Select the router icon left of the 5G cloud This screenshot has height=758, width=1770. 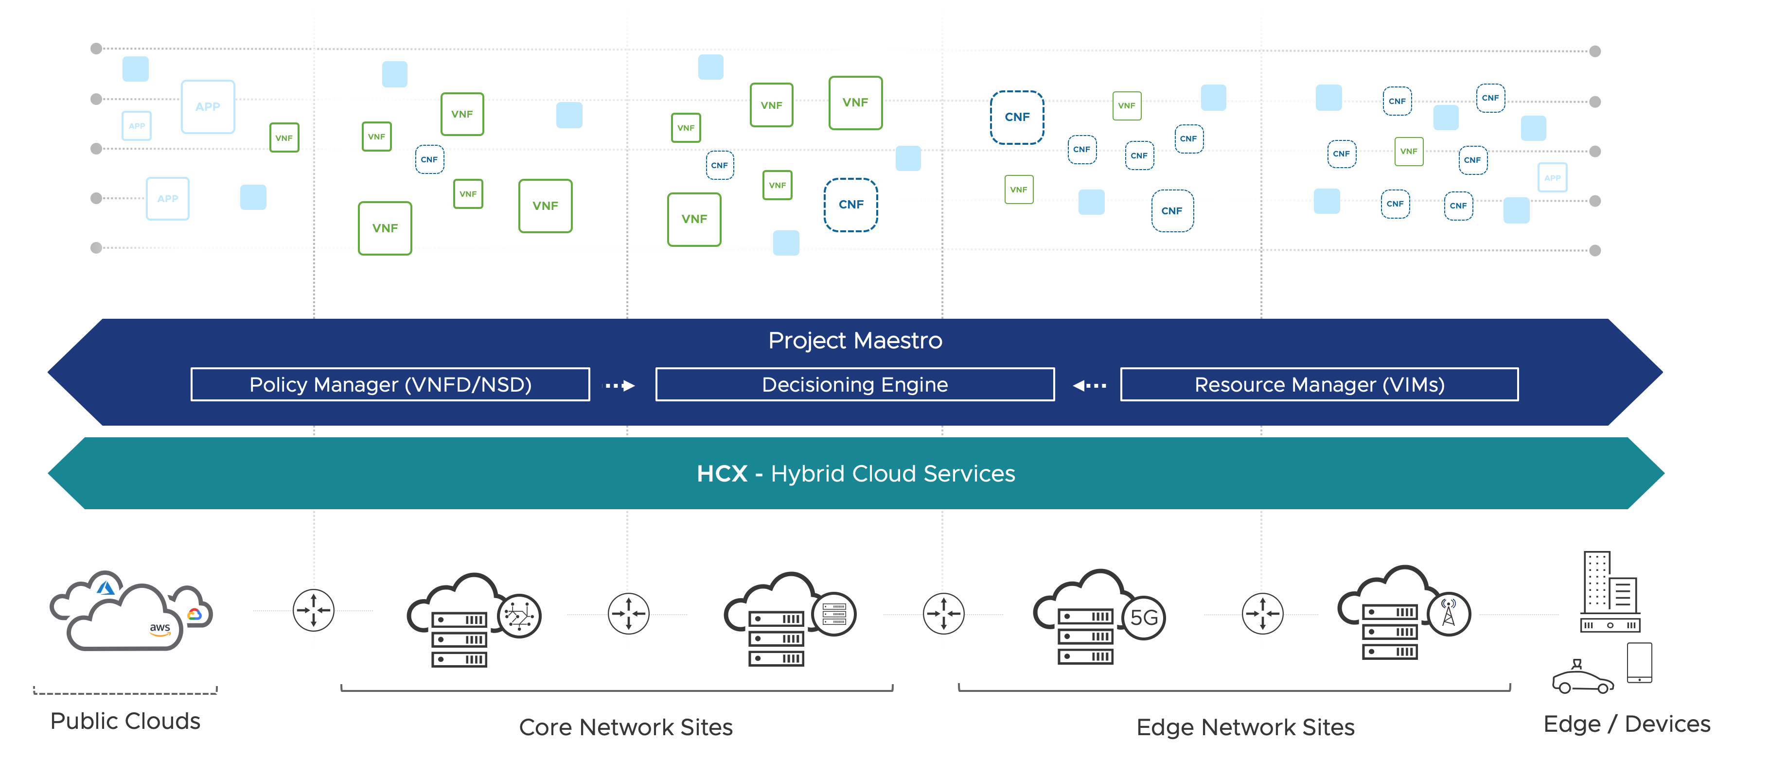(x=943, y=613)
